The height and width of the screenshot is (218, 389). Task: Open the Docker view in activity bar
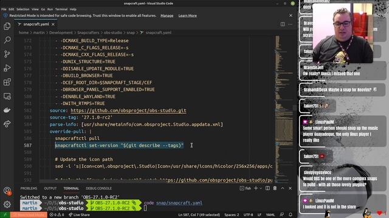point(7,110)
